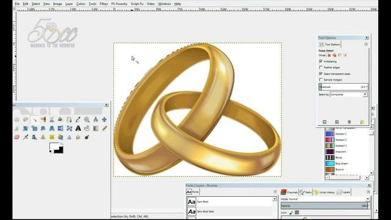The image size is (391, 220).
Task: Select the Foreground Select tool
Action: [x=60, y=120]
